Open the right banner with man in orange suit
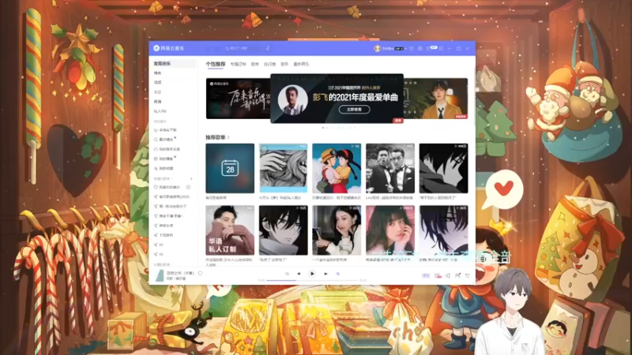632x355 pixels. coord(436,99)
